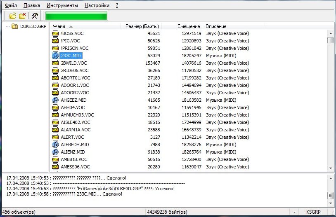Click the music note icon of ALFREDH.MID
The height and width of the screenshot is (217, 336).
pos(55,145)
